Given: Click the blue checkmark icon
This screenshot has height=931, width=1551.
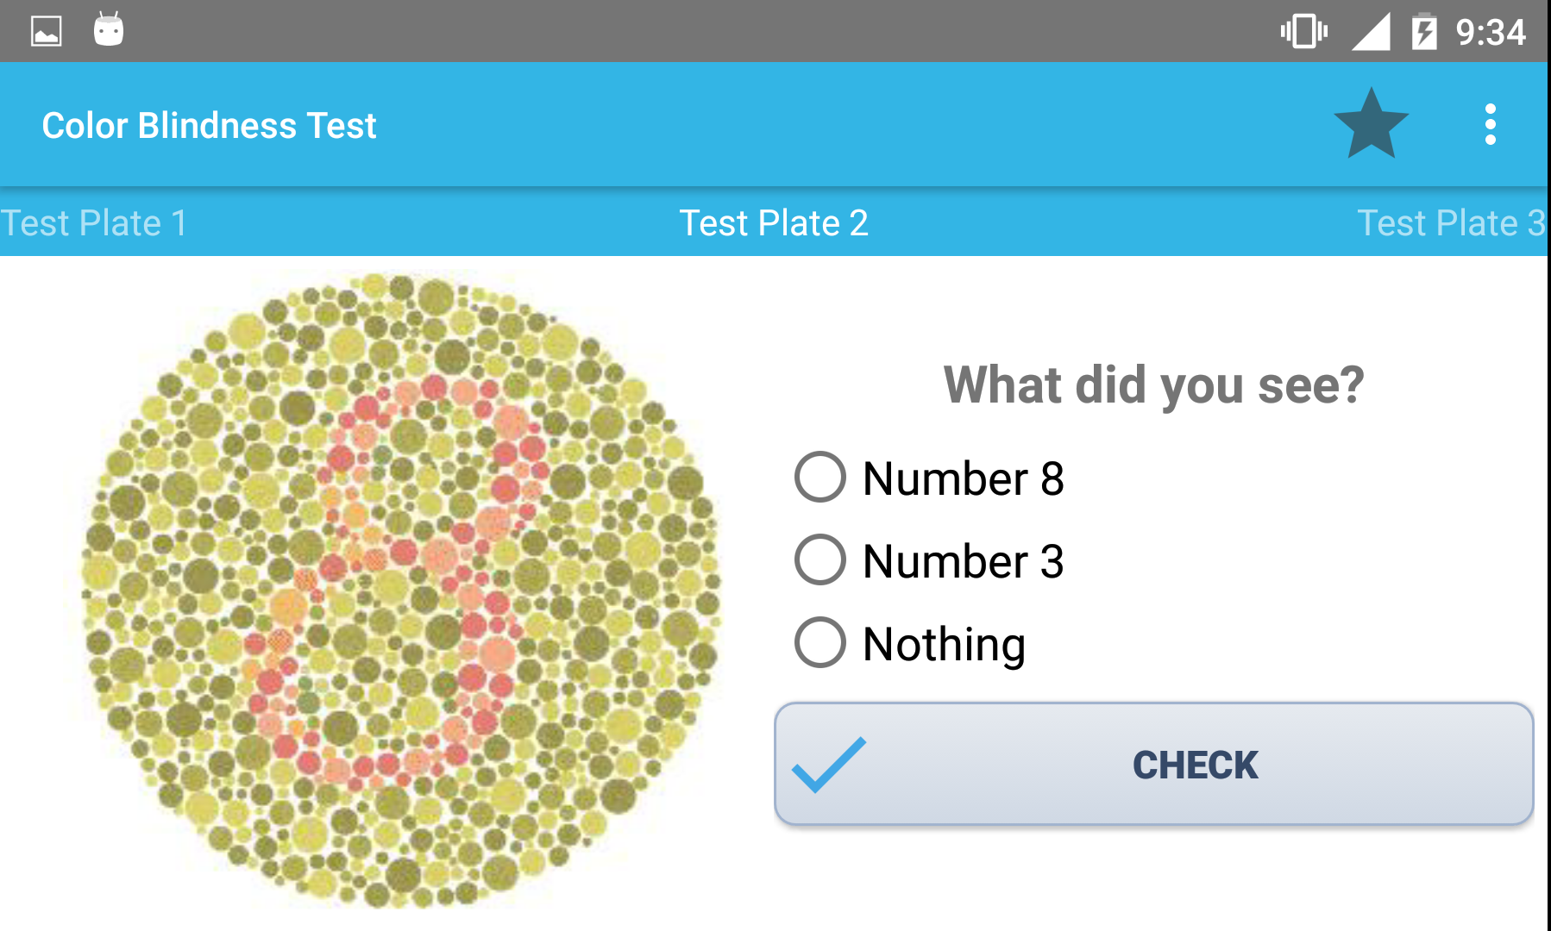Looking at the screenshot, I should coord(829,764).
